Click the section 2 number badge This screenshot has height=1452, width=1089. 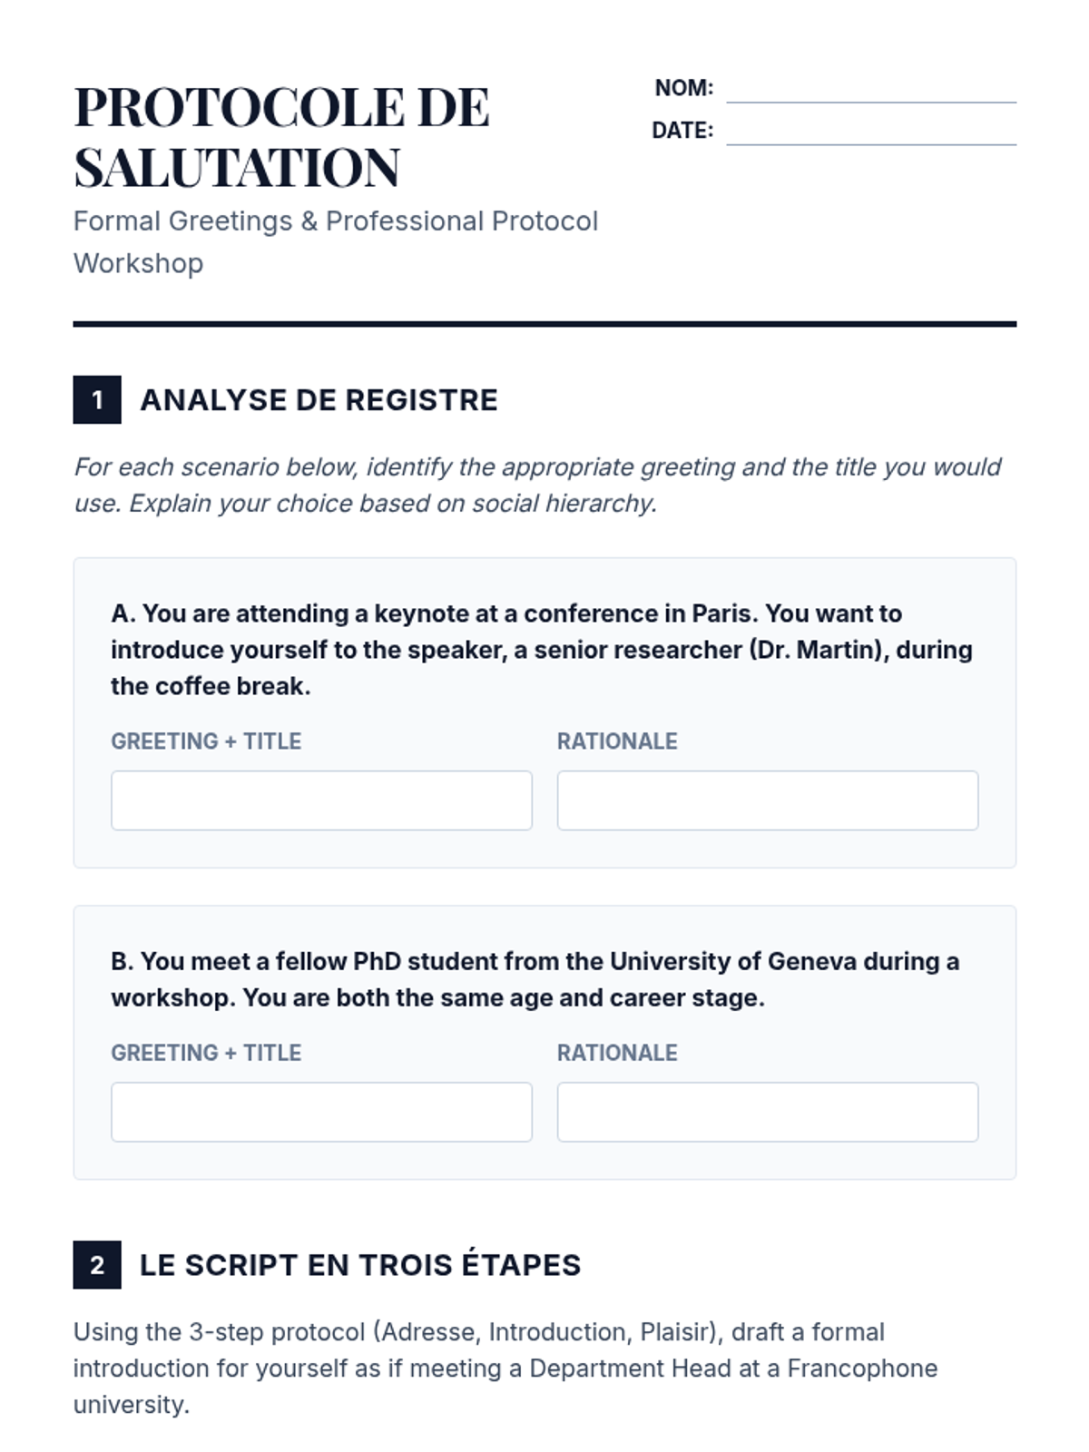click(97, 1265)
